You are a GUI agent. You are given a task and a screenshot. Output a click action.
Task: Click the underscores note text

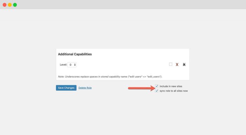(110, 76)
